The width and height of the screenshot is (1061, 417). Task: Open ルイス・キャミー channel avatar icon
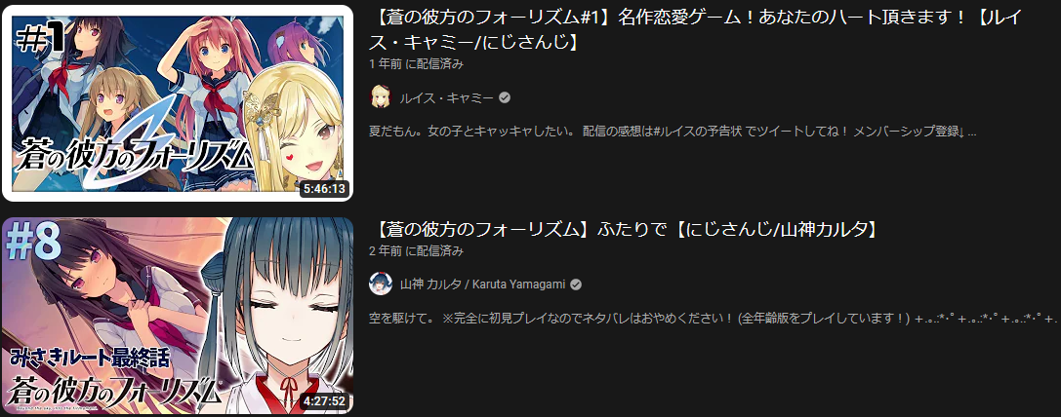(381, 97)
